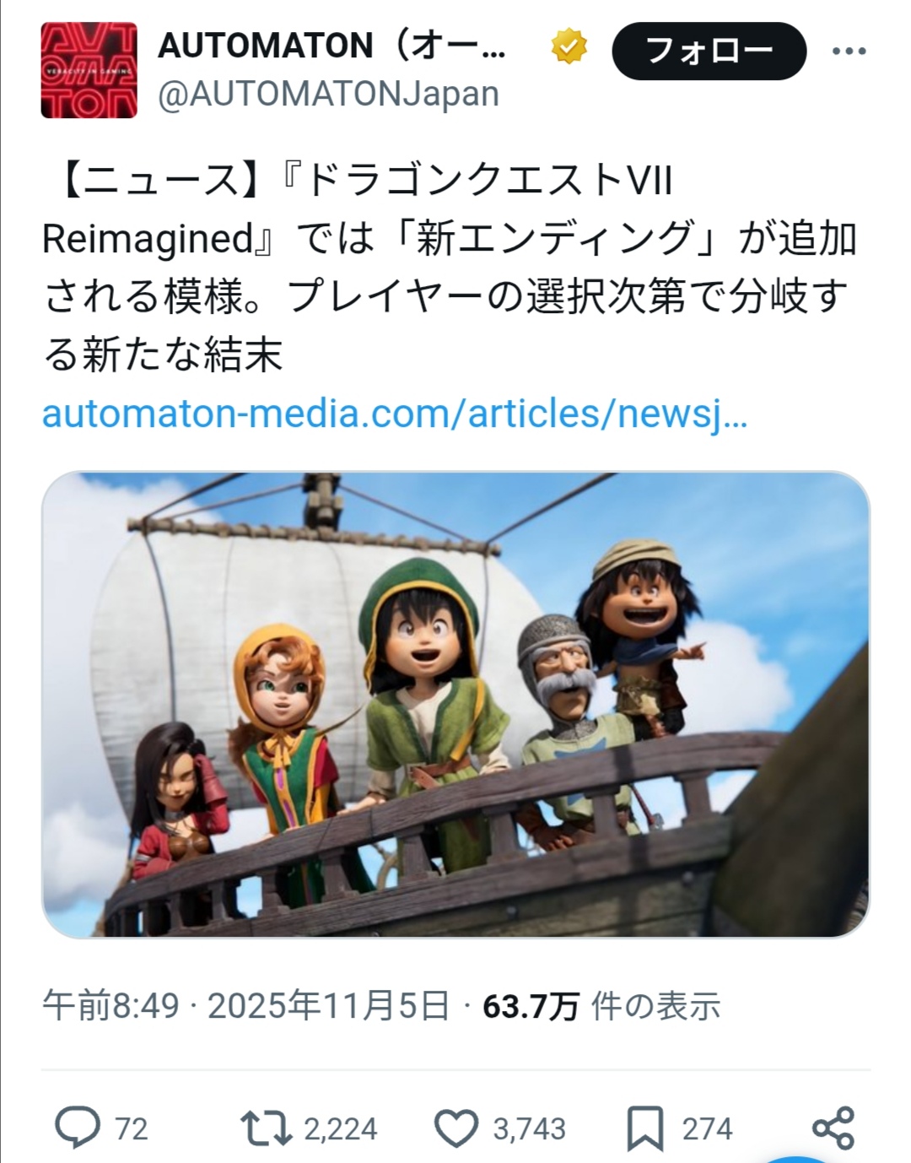This screenshot has width=911, height=1163.
Task: Open the 63.7万 views count
Action: point(601,1006)
